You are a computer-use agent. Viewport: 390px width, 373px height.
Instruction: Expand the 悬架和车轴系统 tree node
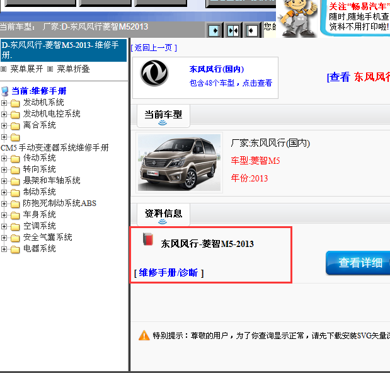pyautogui.click(x=4, y=181)
